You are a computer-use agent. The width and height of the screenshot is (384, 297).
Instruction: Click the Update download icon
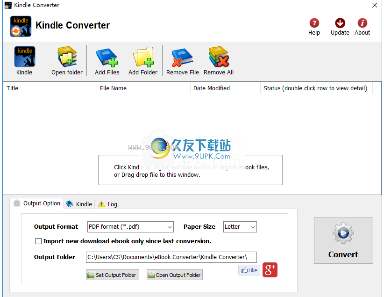pyautogui.click(x=340, y=23)
